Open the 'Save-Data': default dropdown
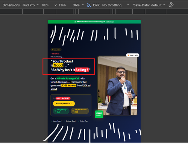The width and height of the screenshot is (188, 144). pos(149,5)
